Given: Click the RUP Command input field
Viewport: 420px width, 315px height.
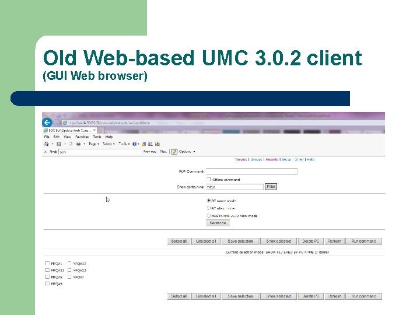Looking at the screenshot, I should 251,171.
